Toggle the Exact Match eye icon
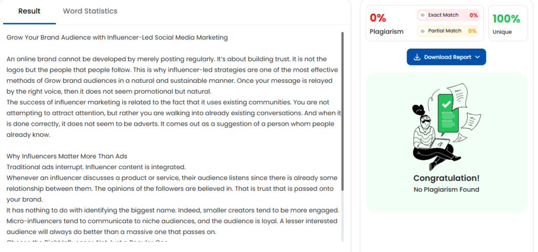This screenshot has width=538, height=252. click(422, 15)
